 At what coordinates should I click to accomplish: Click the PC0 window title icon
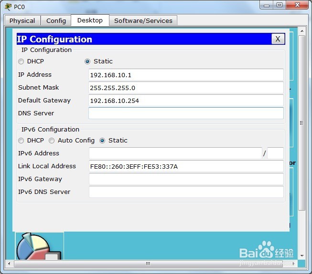click(8, 7)
